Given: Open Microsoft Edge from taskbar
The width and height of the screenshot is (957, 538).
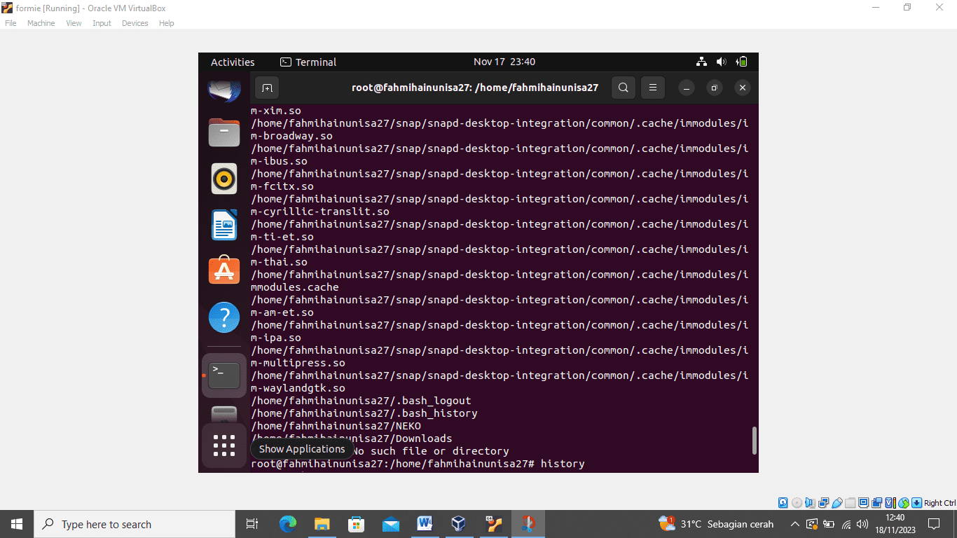Looking at the screenshot, I should [x=288, y=524].
